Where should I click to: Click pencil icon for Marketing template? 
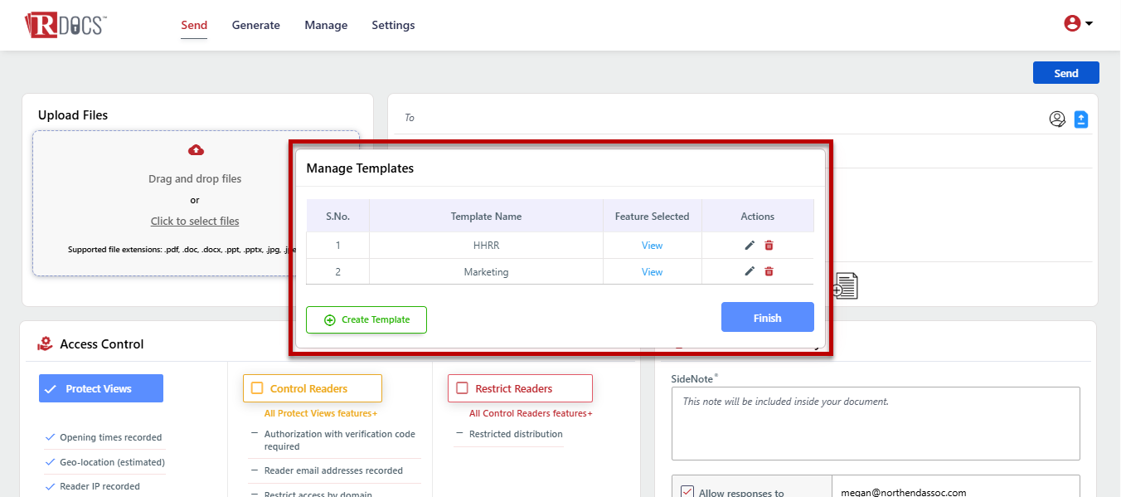[750, 271]
